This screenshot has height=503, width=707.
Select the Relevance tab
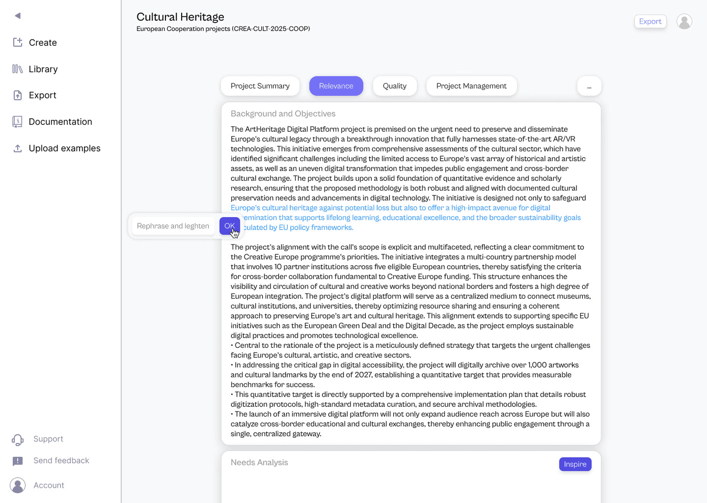[336, 86]
